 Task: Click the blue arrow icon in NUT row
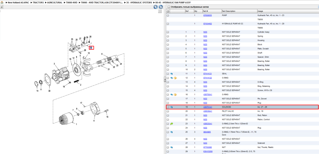pyautogui.click(x=172, y=147)
